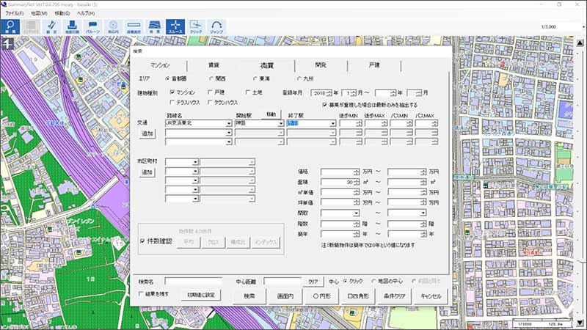Enable the 戸建 building type checkbox
587x330 pixels.
pyautogui.click(x=210, y=92)
